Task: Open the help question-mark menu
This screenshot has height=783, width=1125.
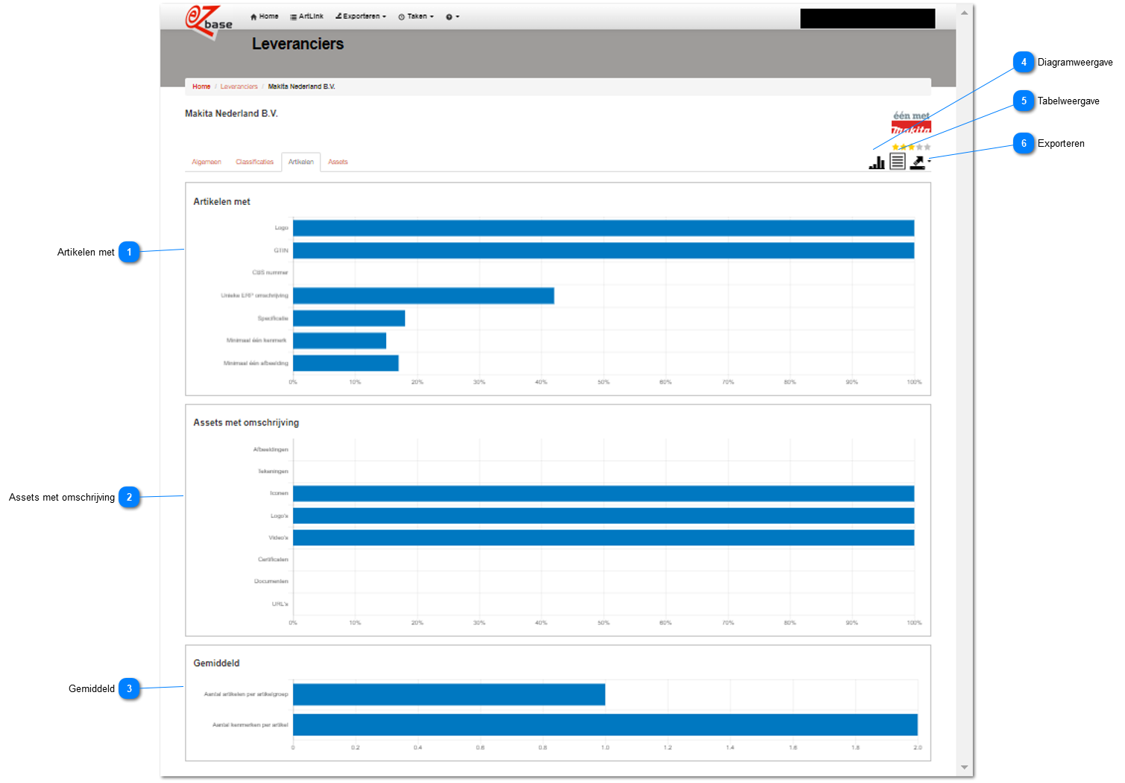Action: click(453, 16)
